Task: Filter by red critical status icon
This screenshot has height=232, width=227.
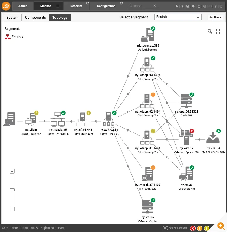Action: tap(192, 228)
